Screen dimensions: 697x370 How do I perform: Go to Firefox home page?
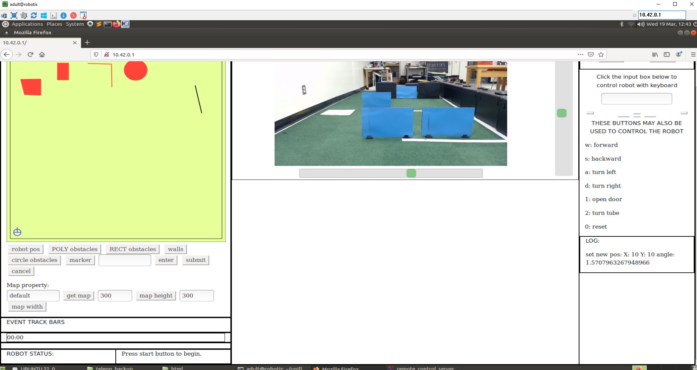pos(42,55)
